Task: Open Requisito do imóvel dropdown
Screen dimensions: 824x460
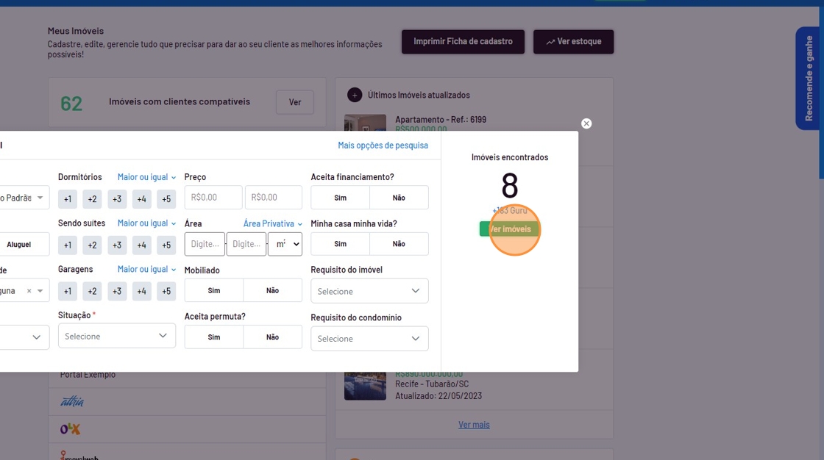Action: (369, 291)
